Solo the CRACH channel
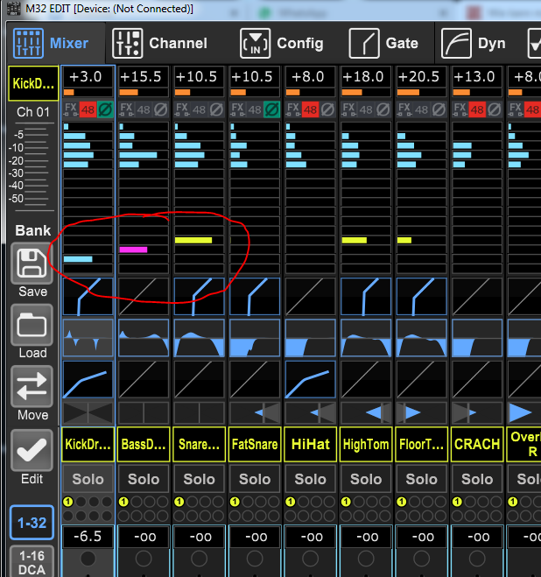 coord(477,479)
